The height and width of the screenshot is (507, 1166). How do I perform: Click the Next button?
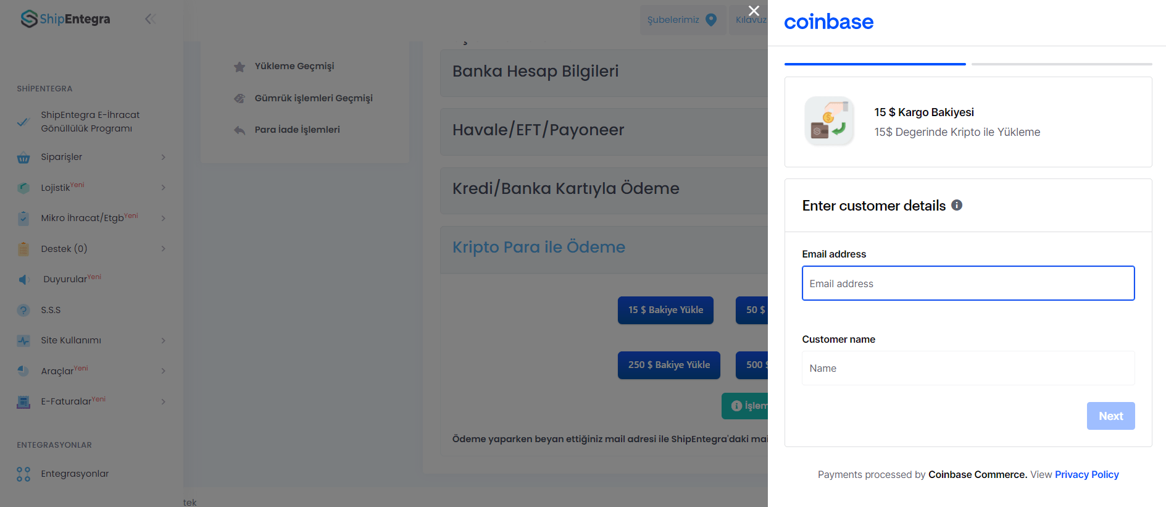coord(1110,416)
